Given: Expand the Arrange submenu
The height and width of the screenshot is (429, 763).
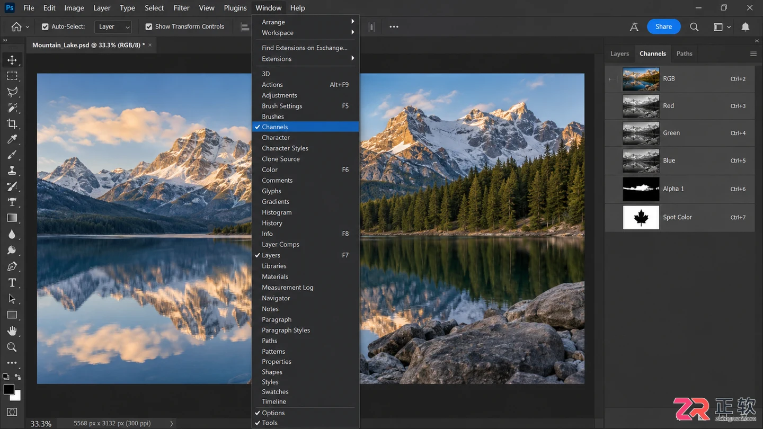Looking at the screenshot, I should (x=306, y=22).
